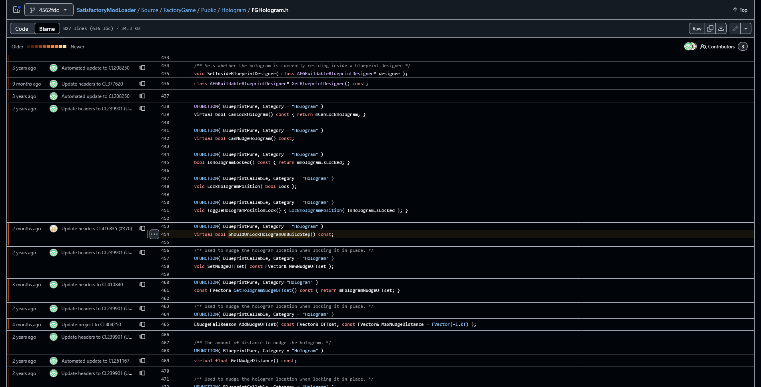The height and width of the screenshot is (387, 761).
Task: Open the 4562fdc branch selector dropdown
Action: coord(49,10)
